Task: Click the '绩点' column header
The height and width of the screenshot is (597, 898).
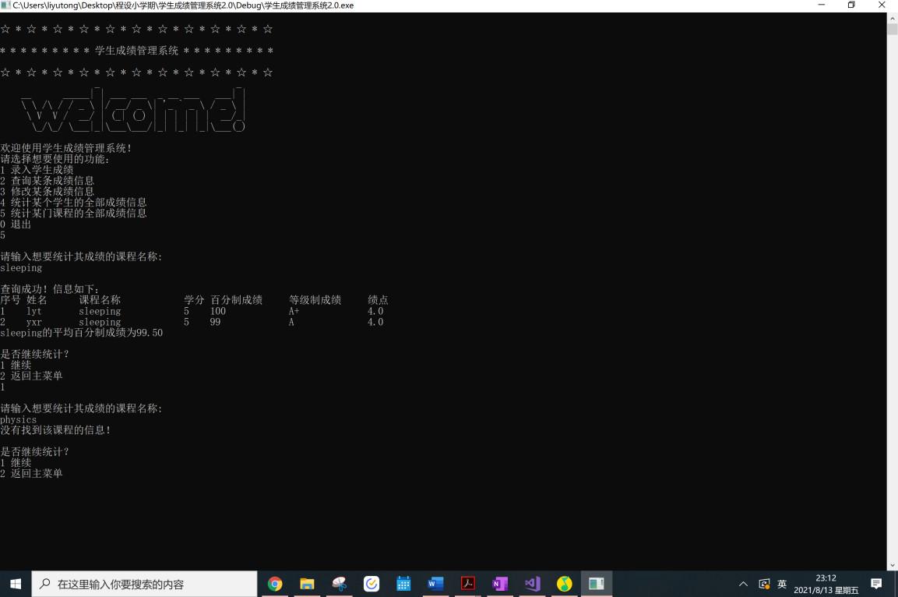Action: point(378,299)
